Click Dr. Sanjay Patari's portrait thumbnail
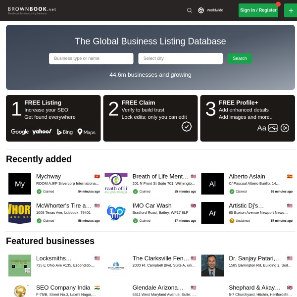The image size is (297, 297). tap(212, 265)
